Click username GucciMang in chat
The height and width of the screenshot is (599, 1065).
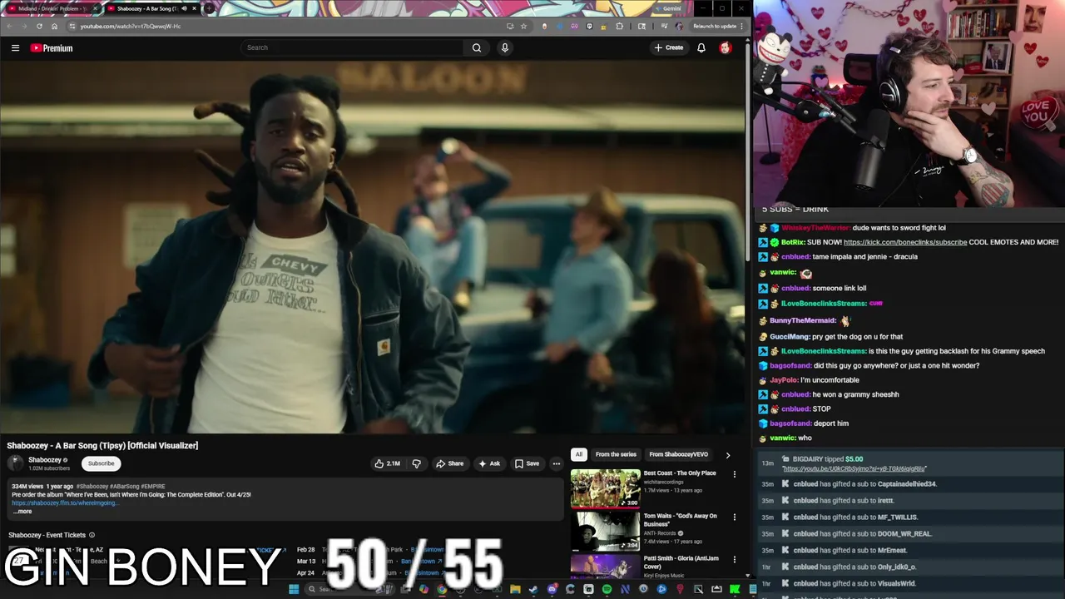(x=790, y=337)
